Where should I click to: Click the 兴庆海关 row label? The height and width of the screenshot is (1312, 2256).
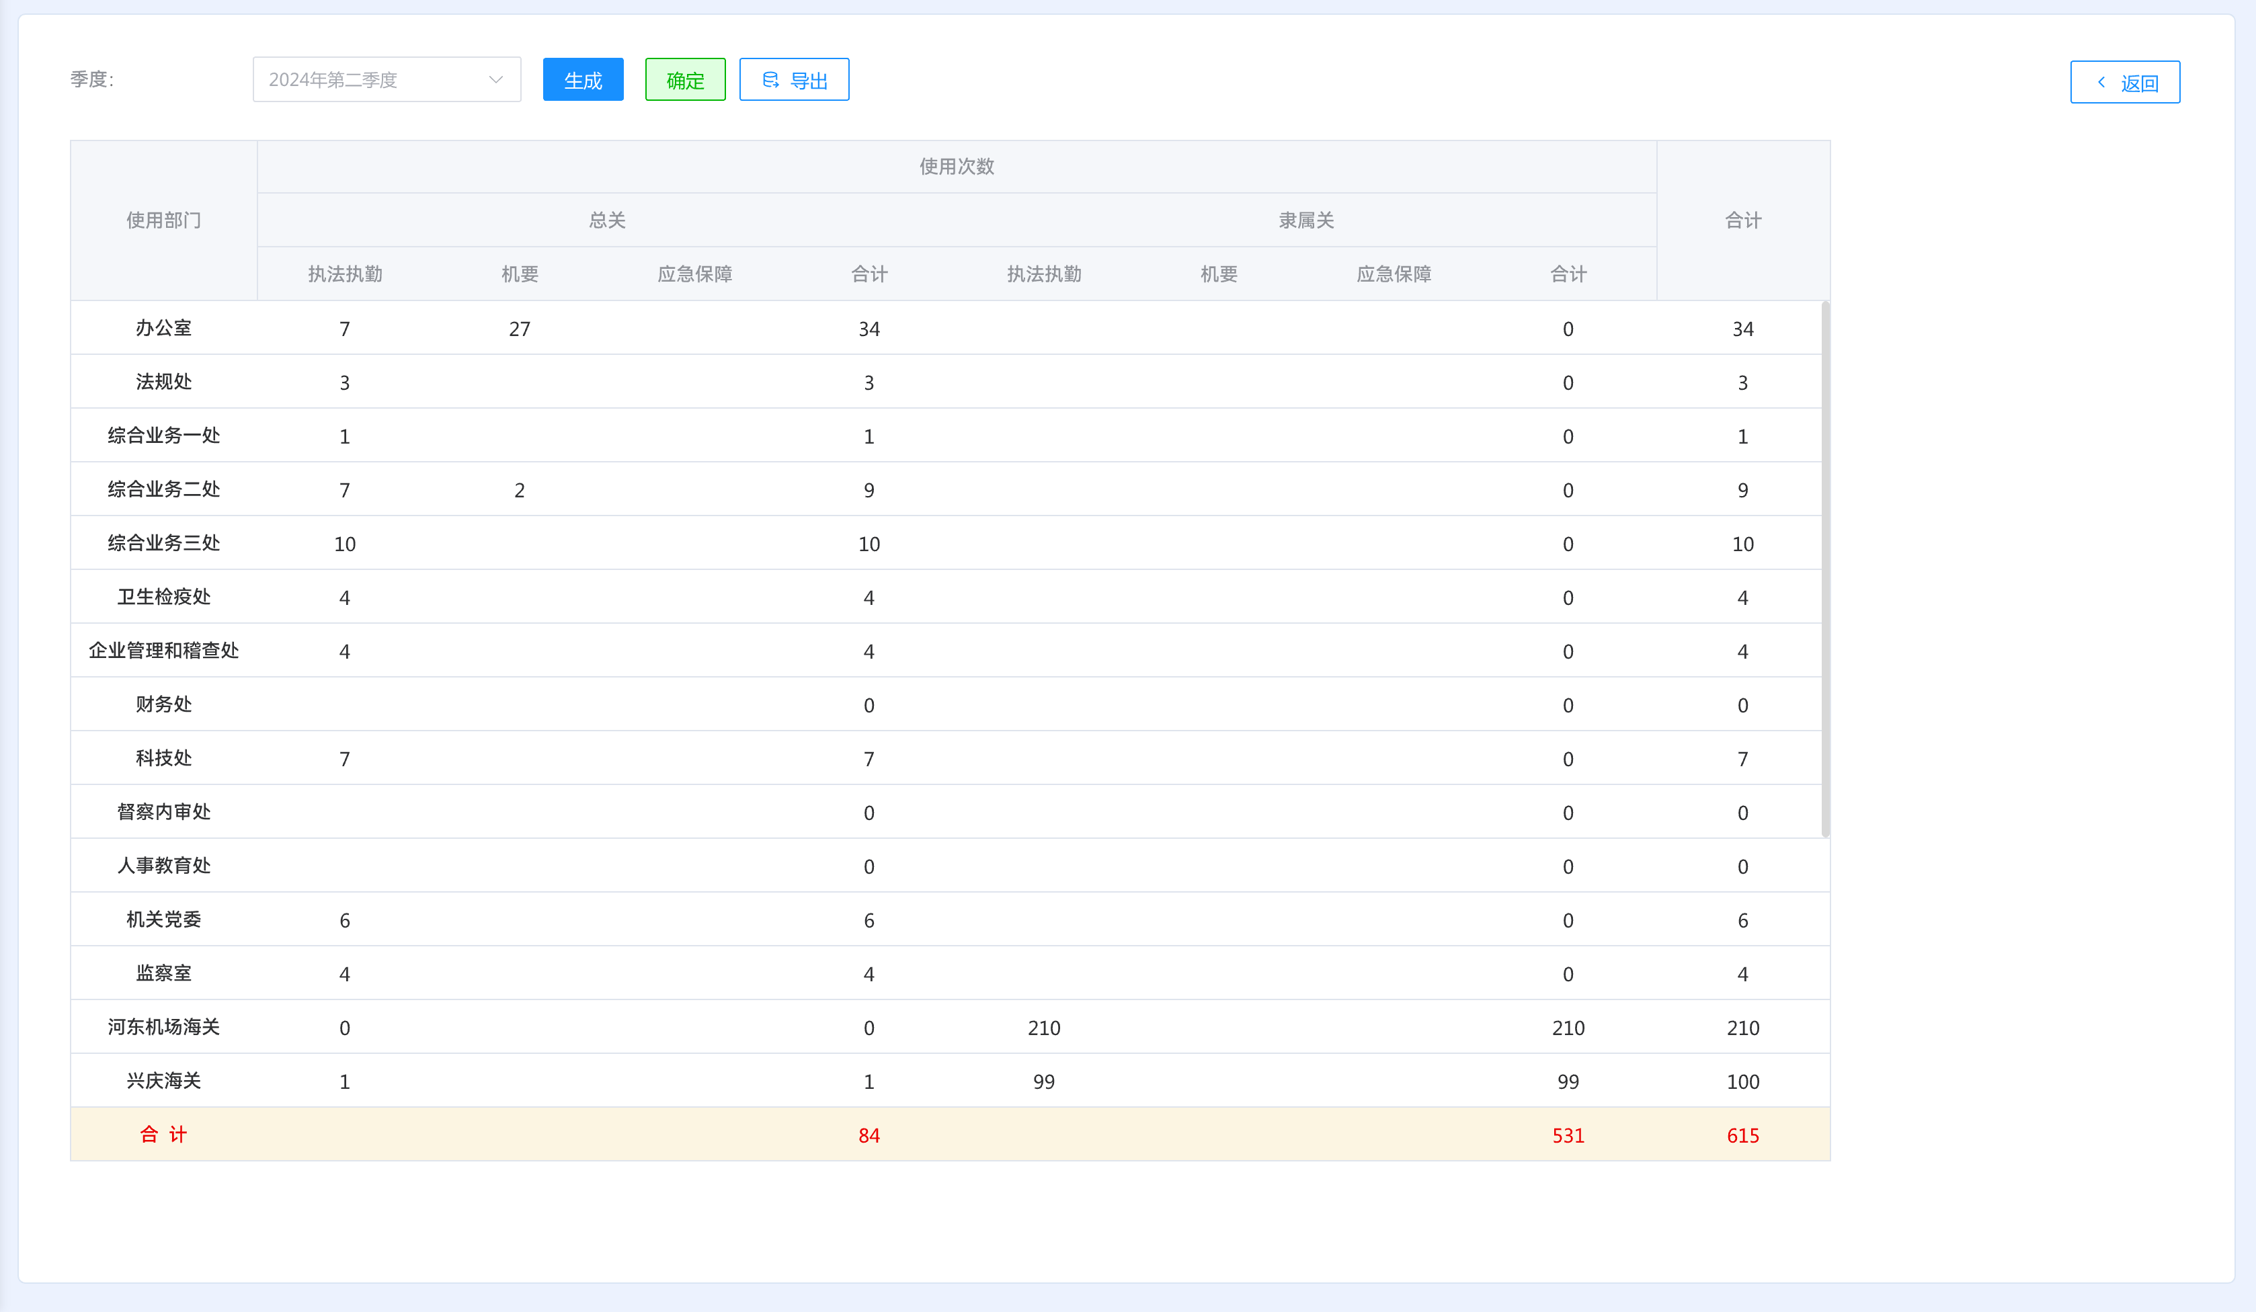click(164, 1081)
